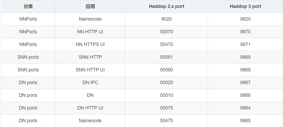Click Namenode in the 8020 row
The image size is (283, 127).
pyautogui.click(x=90, y=19)
